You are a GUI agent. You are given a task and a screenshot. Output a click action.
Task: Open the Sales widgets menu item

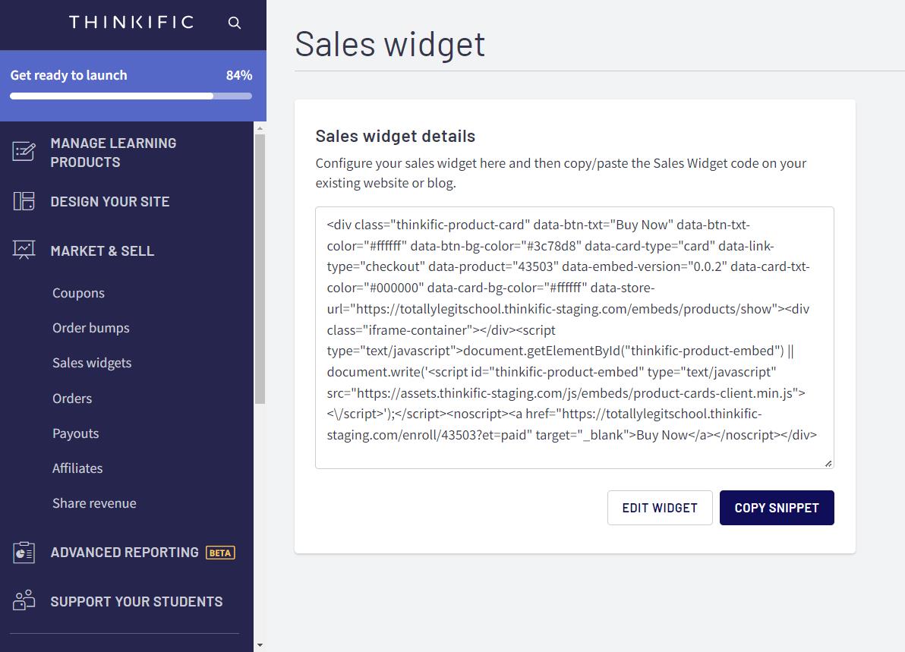coord(92,363)
